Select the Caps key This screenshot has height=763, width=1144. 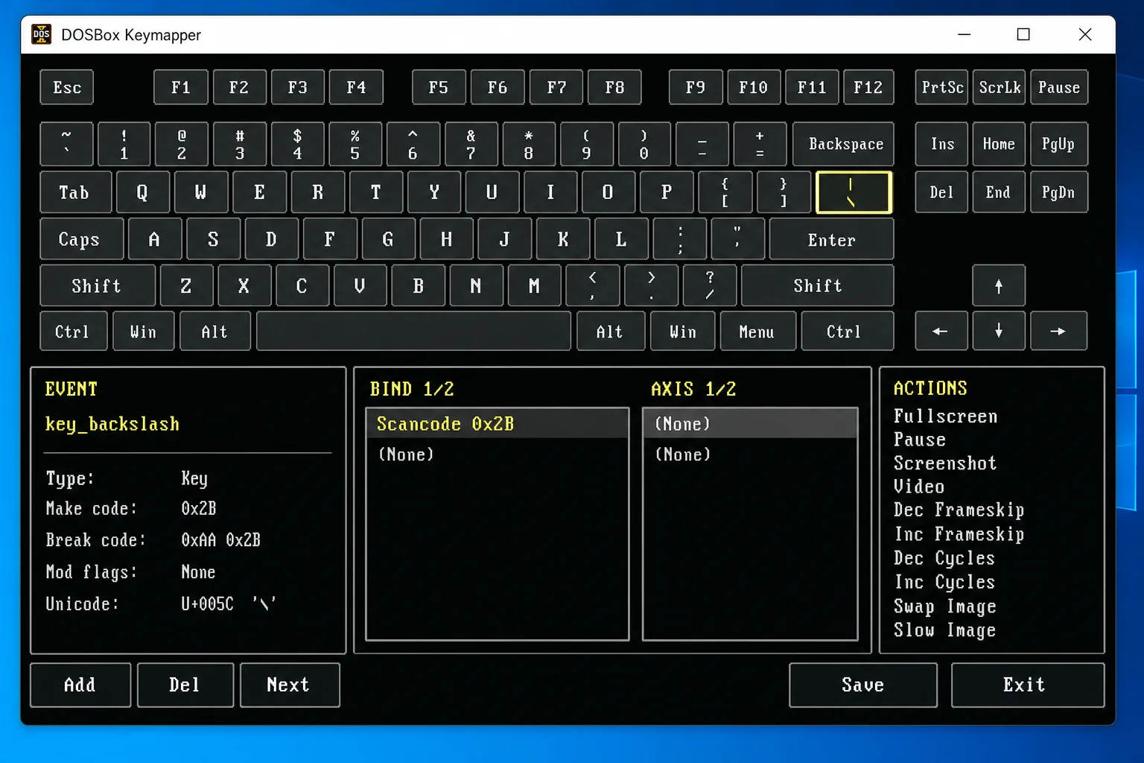click(x=82, y=239)
